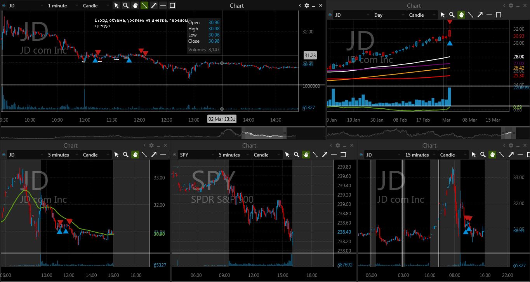Select the hand pan tool in JD Day chart
This screenshot has height=282, width=530.
(461, 15)
